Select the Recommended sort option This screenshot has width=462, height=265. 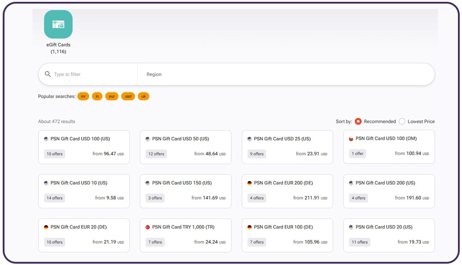(x=358, y=121)
